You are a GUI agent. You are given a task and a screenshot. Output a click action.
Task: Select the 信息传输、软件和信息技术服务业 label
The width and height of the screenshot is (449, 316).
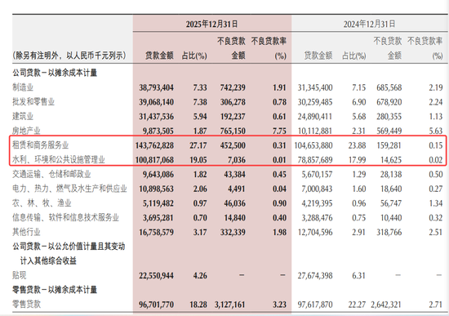coord(65,217)
